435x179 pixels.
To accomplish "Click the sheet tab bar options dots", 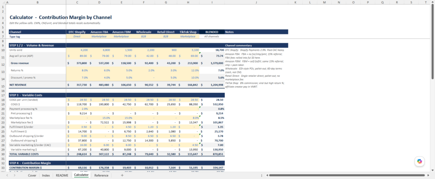I will (262, 176).
